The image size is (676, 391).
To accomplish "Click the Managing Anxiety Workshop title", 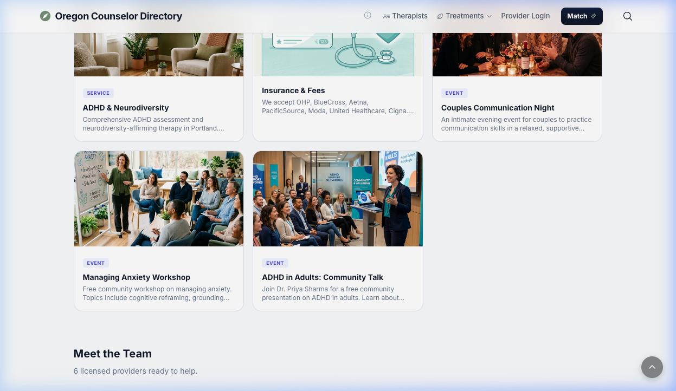I will click(x=136, y=277).
